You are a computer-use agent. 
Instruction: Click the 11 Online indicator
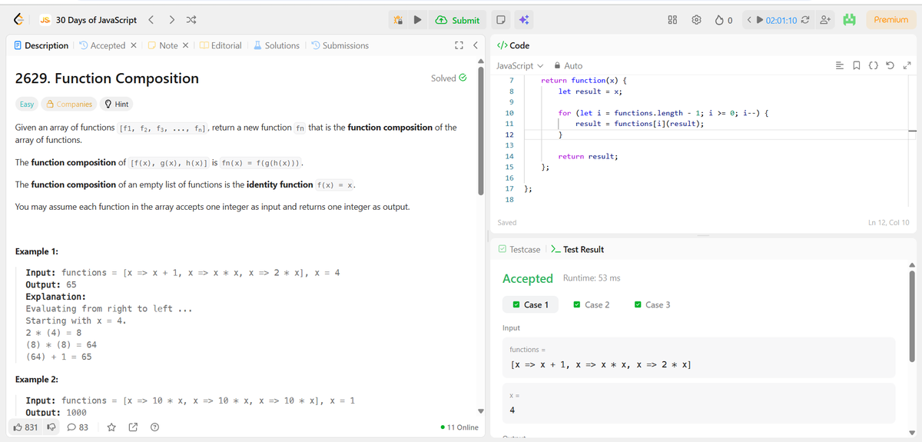click(x=459, y=427)
